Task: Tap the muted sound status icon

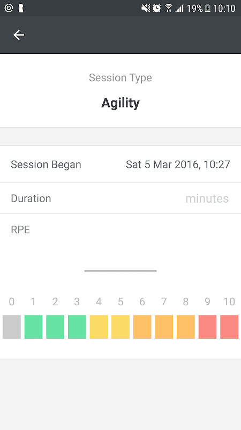Action: point(145,8)
